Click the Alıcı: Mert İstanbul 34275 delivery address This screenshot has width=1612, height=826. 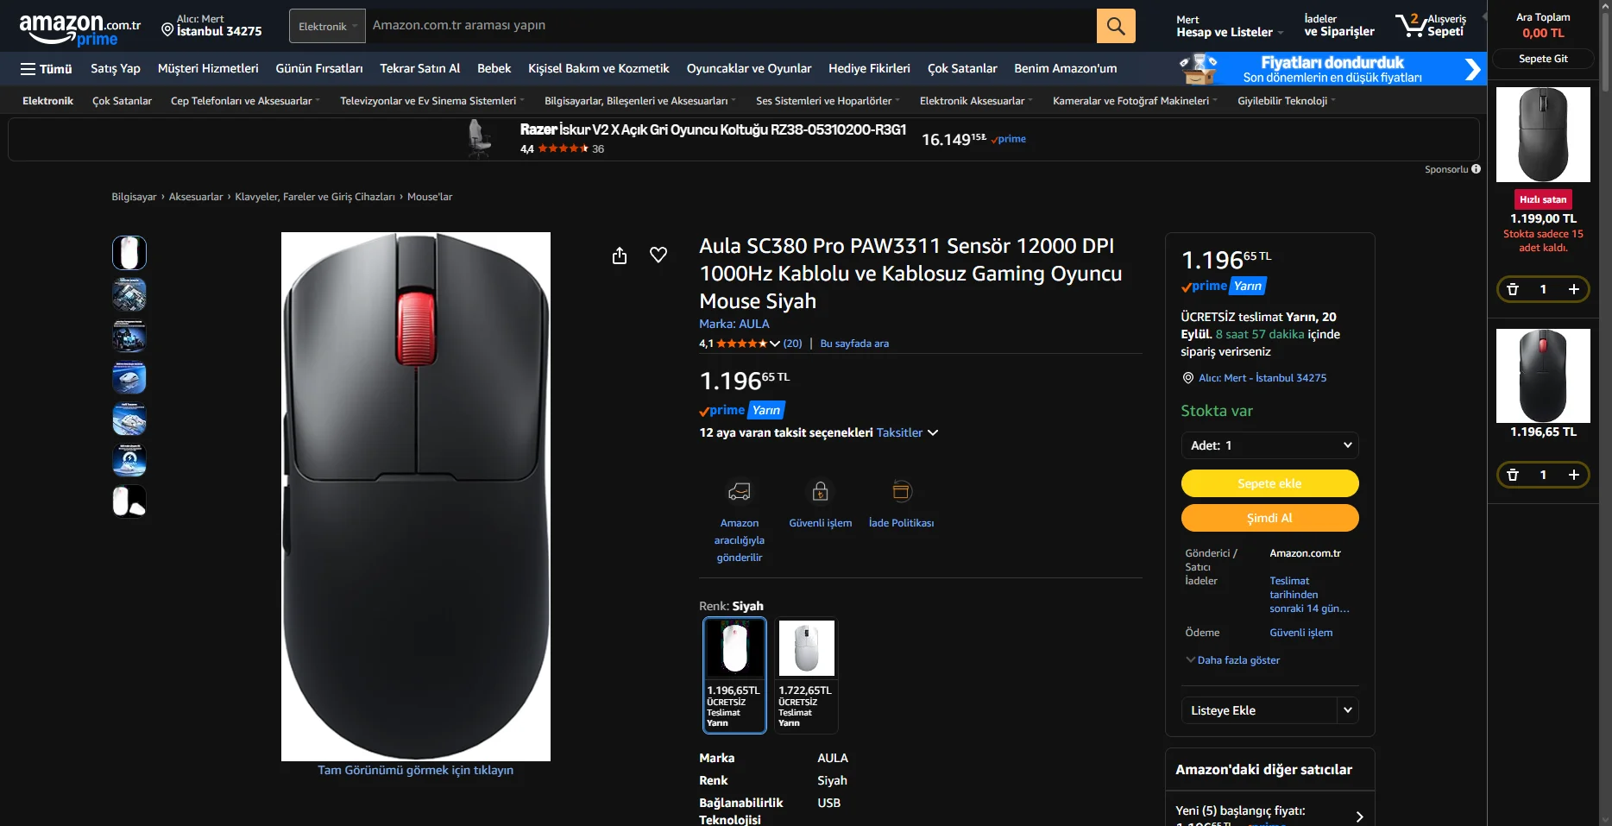tap(212, 26)
